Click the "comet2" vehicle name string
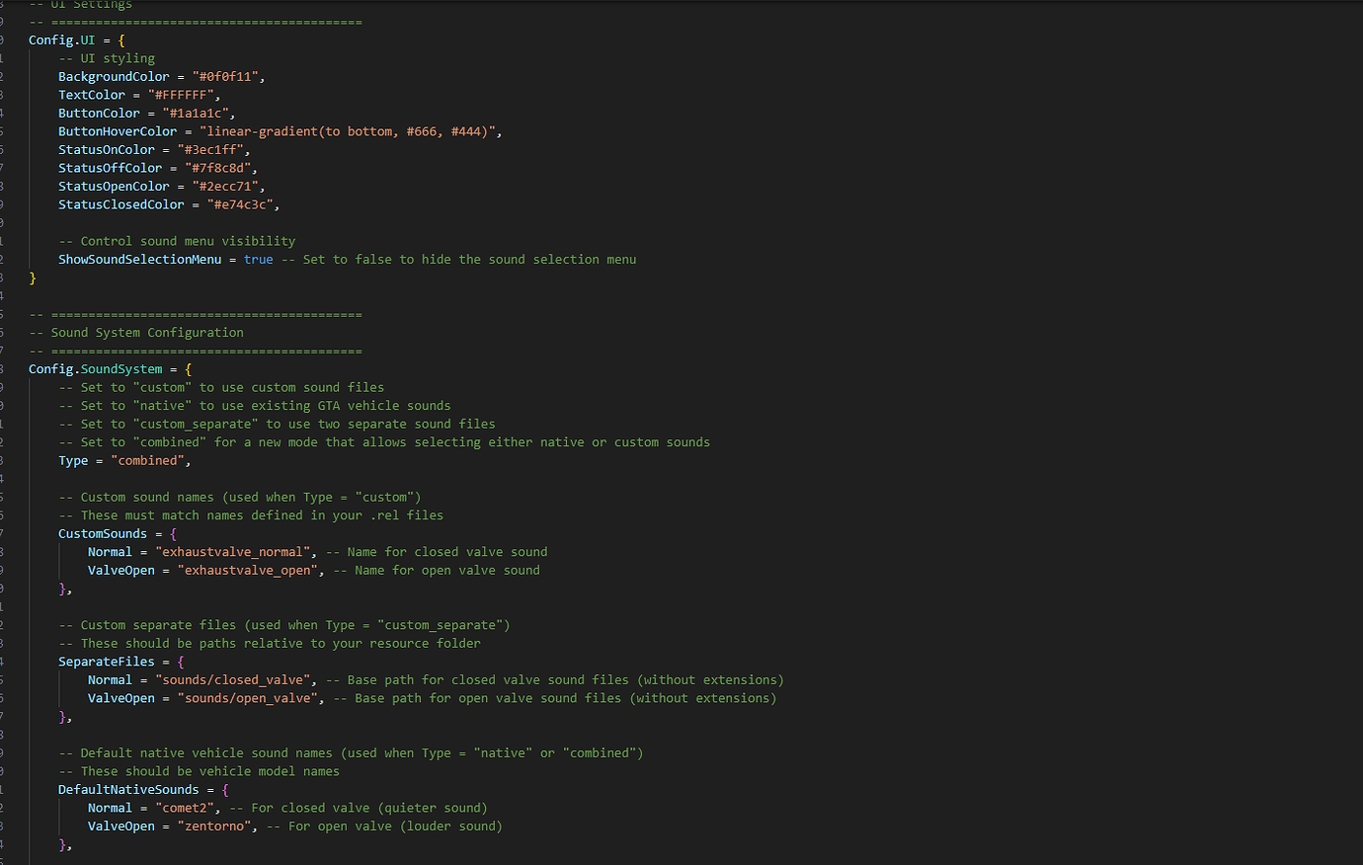Viewport: 1363px width, 865px height. tap(185, 807)
